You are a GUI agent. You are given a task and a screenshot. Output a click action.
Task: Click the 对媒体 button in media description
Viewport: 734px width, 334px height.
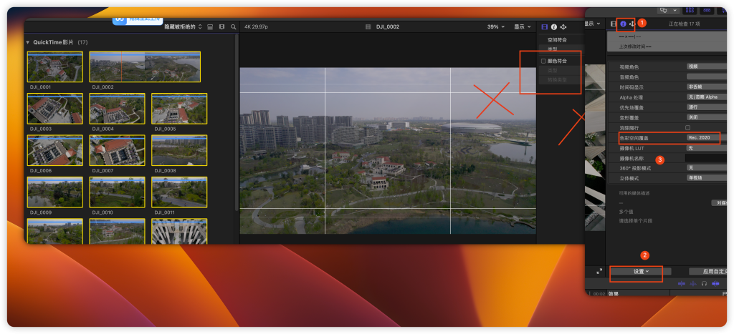tap(718, 202)
